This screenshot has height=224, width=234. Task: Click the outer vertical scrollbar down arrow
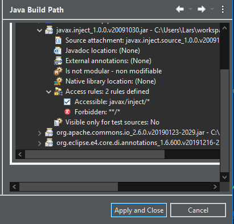tap(225, 177)
